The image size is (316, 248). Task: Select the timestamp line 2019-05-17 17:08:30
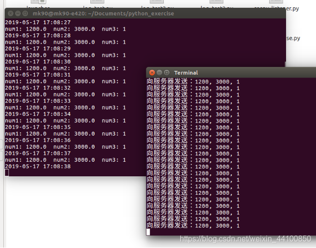pos(38,62)
